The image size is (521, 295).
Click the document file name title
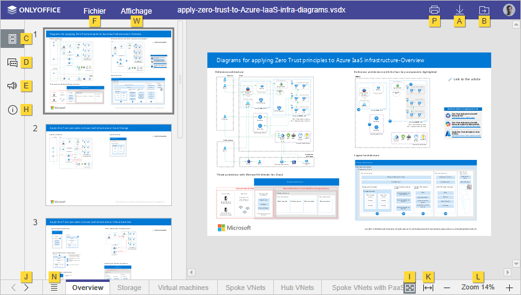tap(261, 10)
